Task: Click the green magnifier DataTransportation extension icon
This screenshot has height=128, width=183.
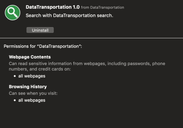Action: click(13, 12)
